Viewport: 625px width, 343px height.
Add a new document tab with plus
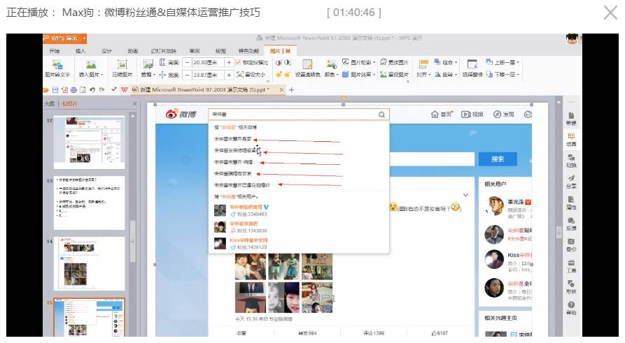pos(291,90)
